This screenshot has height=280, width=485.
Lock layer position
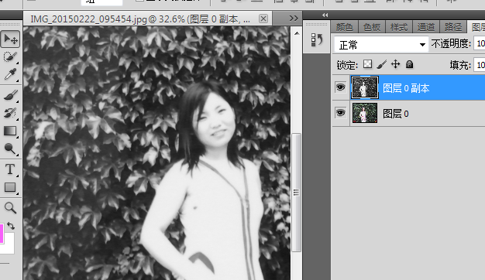pos(396,64)
